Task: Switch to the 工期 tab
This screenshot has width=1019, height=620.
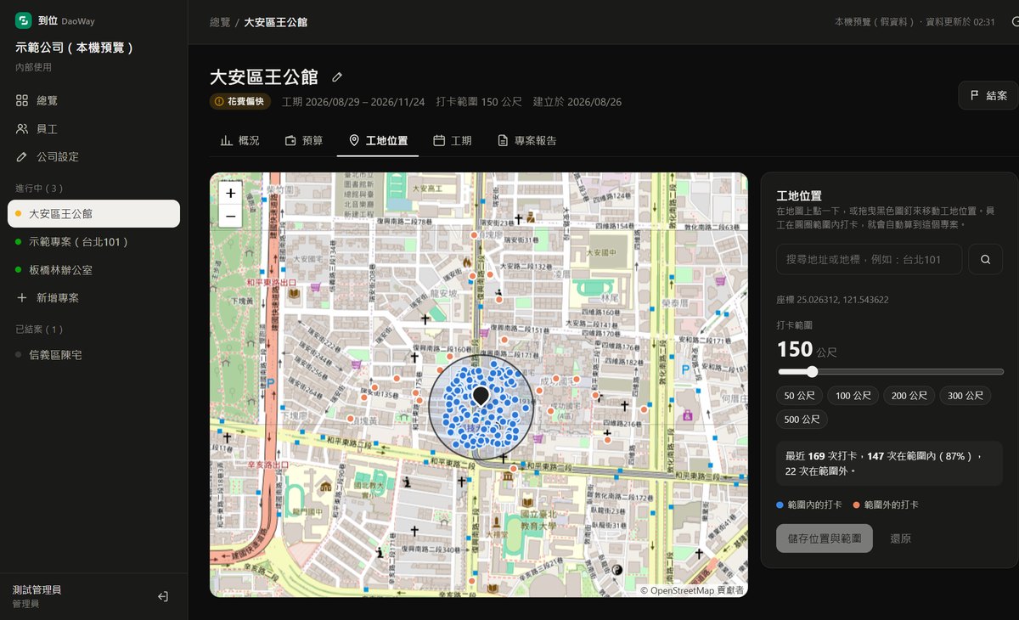Action: (453, 141)
